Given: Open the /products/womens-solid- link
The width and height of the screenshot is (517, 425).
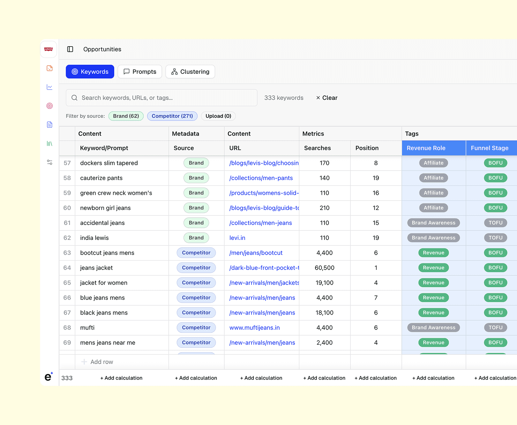Looking at the screenshot, I should 264,193.
